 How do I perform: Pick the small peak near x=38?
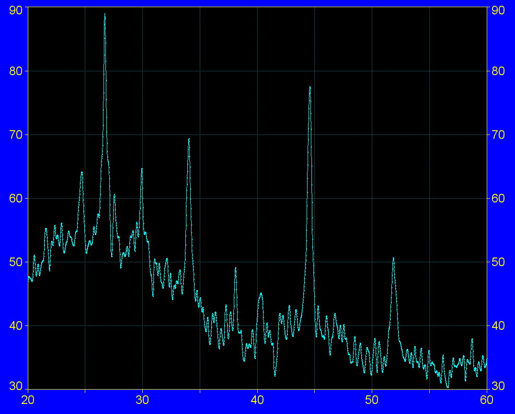[x=235, y=268]
